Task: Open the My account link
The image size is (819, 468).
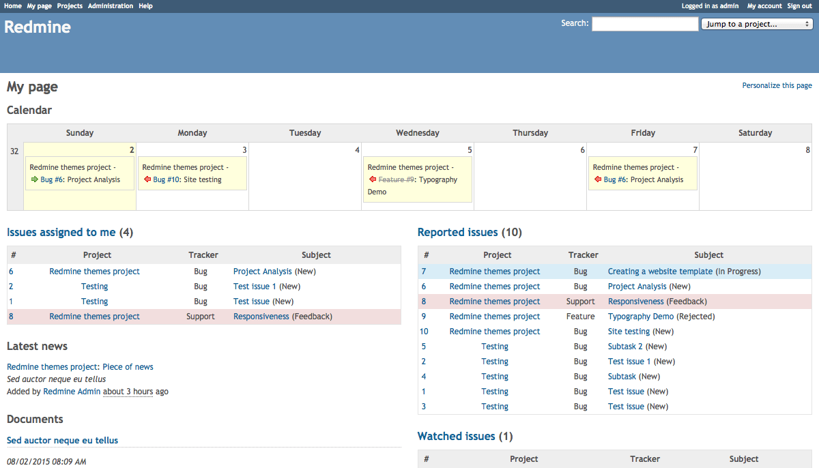Action: (x=764, y=6)
